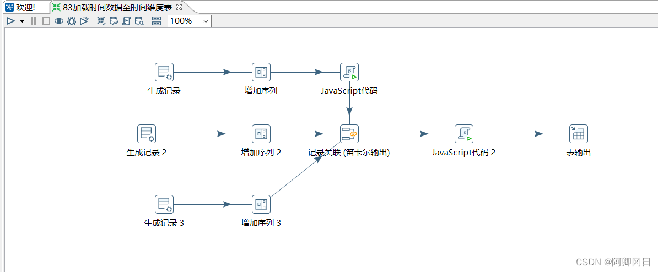658x272 pixels.
Task: Select the 记录关联 (笛卡尔输出) join step
Action: (x=349, y=134)
